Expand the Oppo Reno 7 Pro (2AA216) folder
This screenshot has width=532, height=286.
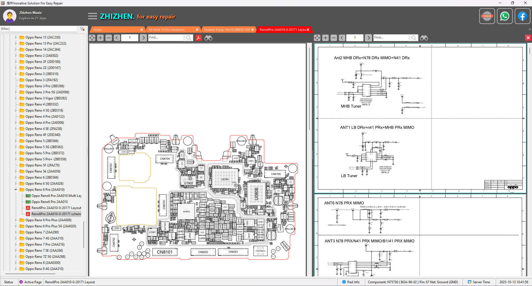tap(16, 244)
